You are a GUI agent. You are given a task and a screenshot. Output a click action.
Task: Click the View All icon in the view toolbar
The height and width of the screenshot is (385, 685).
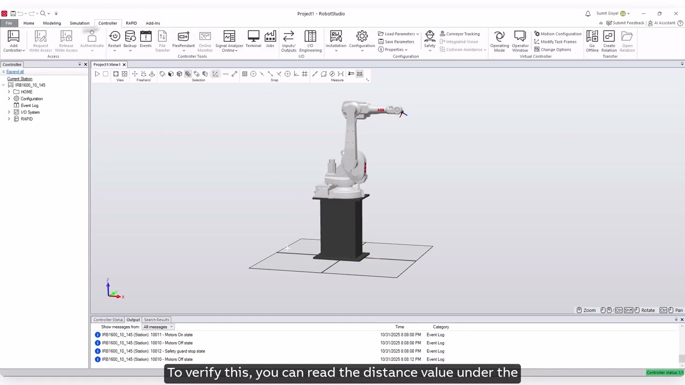tap(116, 74)
